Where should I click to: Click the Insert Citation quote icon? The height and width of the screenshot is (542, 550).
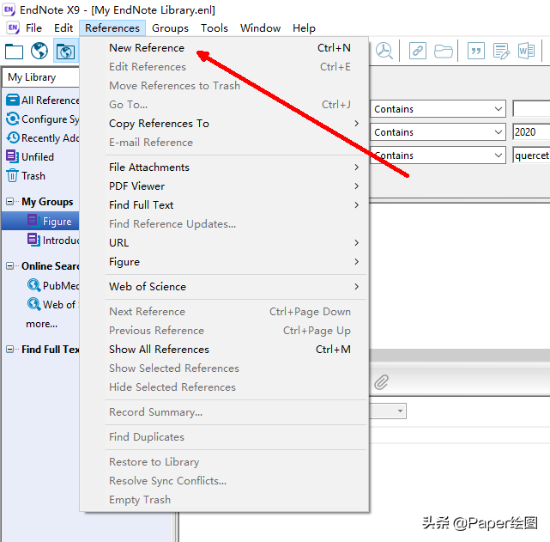(476, 51)
